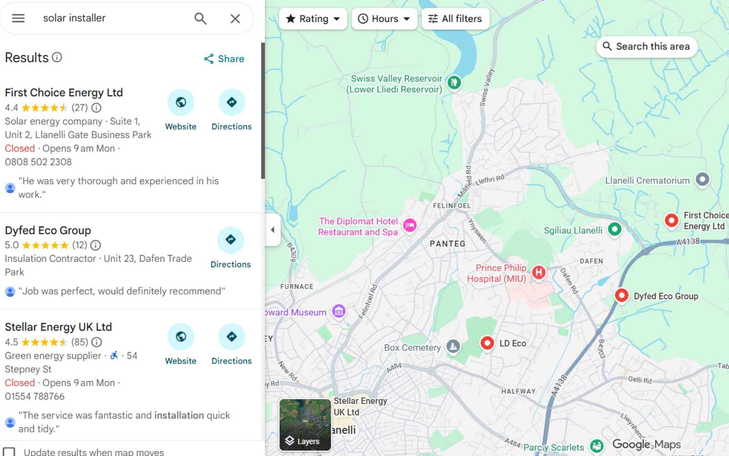Select the Dyfed Eco Group map pin
The image size is (729, 456).
pyautogui.click(x=621, y=295)
